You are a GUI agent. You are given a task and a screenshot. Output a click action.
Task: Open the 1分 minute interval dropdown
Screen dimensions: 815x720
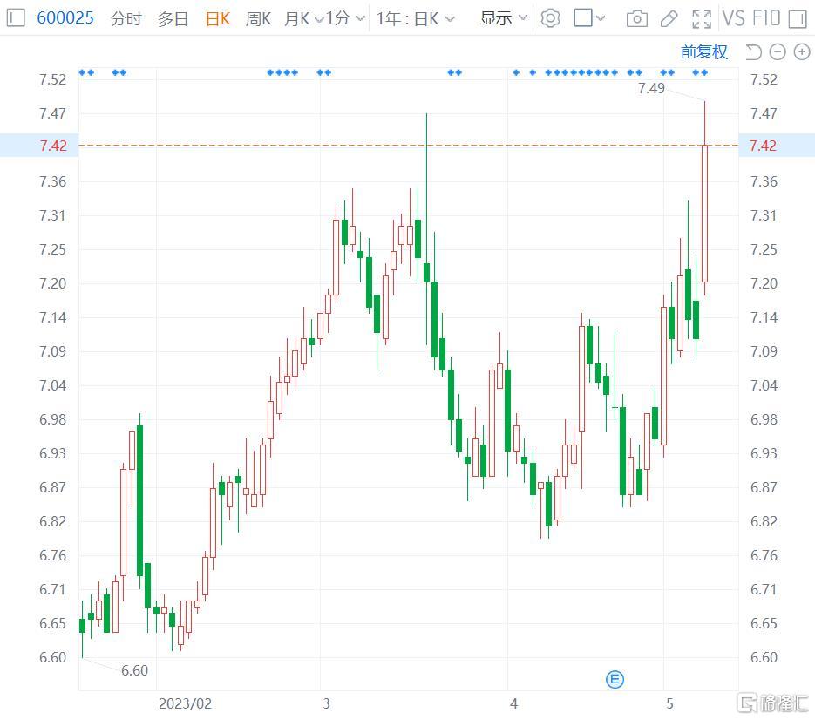(x=345, y=18)
